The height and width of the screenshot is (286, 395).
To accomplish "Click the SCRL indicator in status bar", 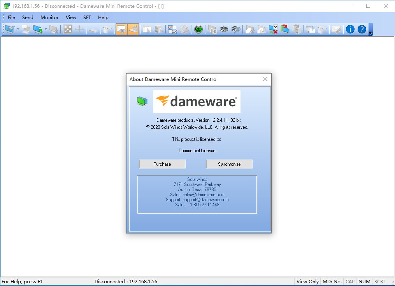I will coord(380,281).
